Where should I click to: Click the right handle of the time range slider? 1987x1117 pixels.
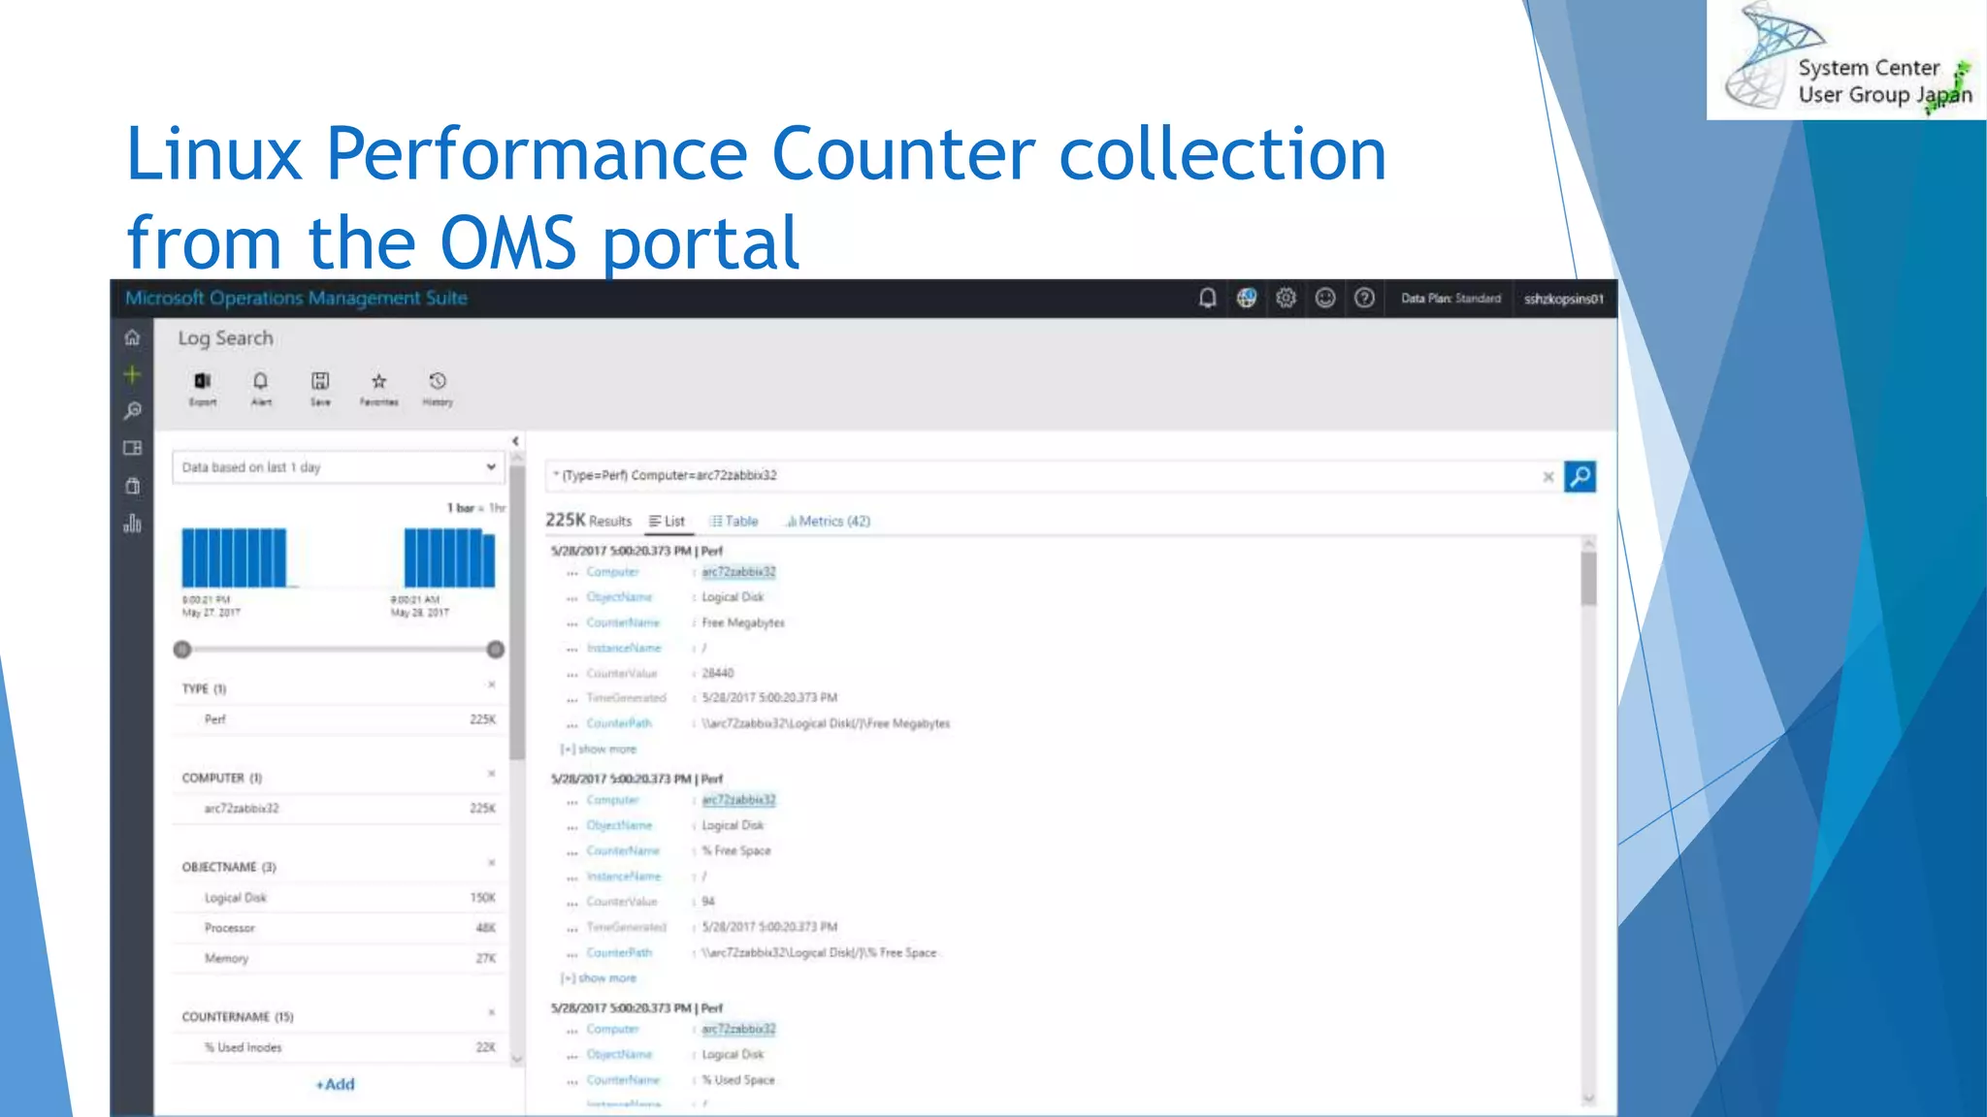coord(495,650)
